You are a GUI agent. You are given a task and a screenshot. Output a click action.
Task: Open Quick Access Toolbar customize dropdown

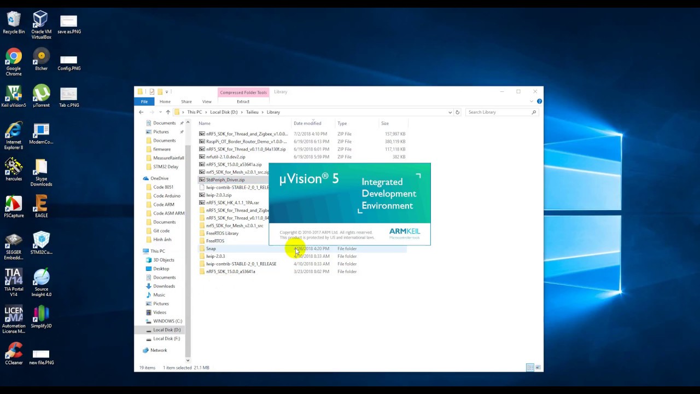coord(166,91)
